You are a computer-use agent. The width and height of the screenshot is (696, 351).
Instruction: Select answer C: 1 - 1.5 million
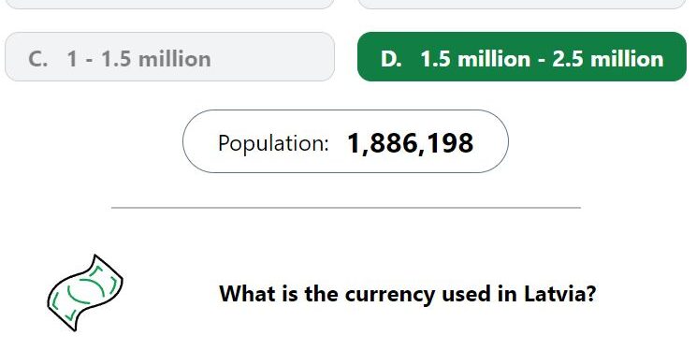point(169,56)
